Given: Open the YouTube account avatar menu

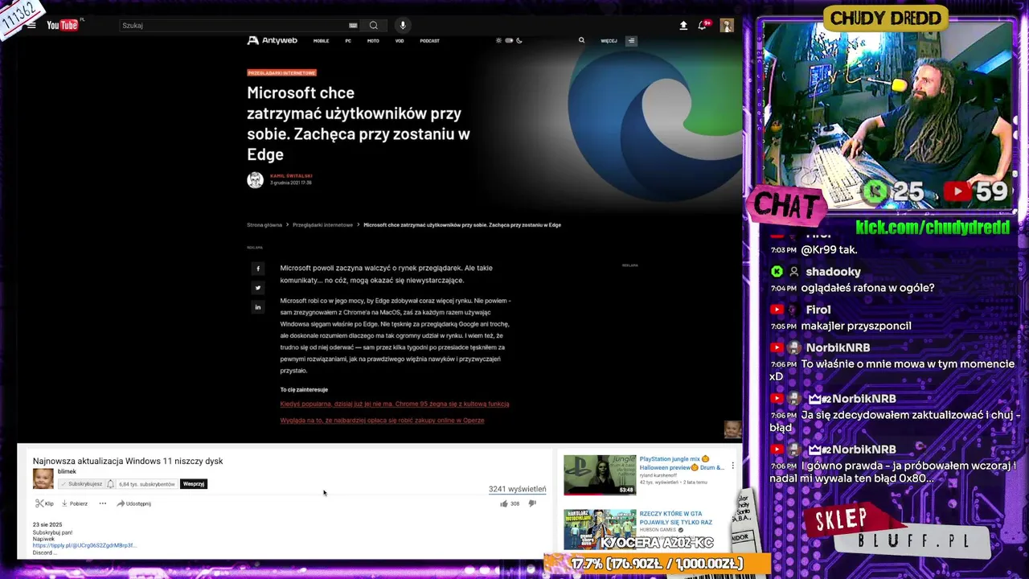Looking at the screenshot, I should click(x=727, y=25).
